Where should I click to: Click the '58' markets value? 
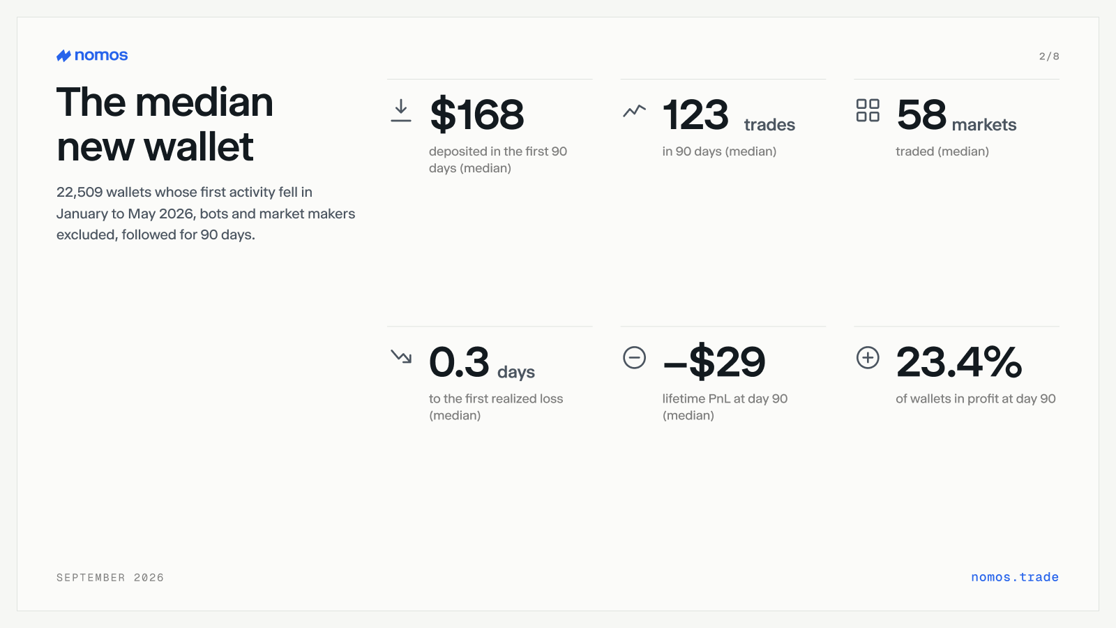[921, 114]
